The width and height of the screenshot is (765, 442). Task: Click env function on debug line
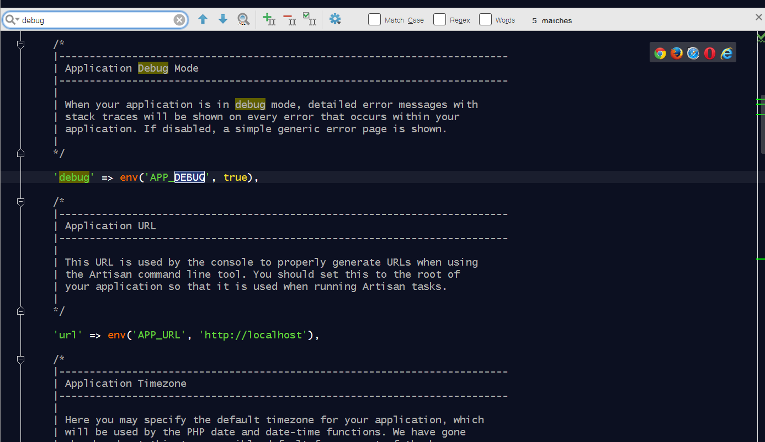tap(129, 177)
